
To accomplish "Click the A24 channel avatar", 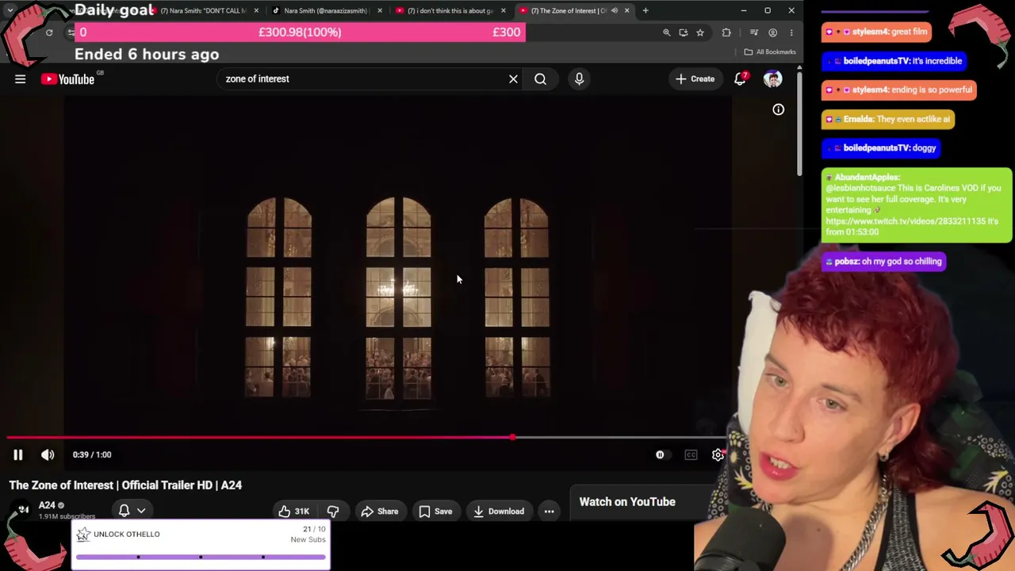I will [x=22, y=510].
